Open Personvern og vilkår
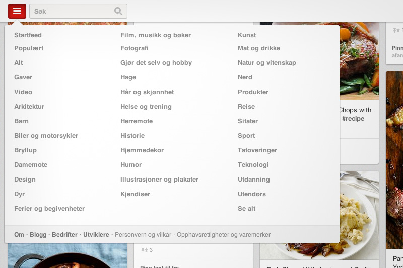403x268 pixels. [x=143, y=235]
